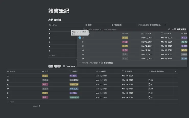Screen dimensions: 189x118
Task: Click 複習時間表 database title
Action: coord(55,66)
